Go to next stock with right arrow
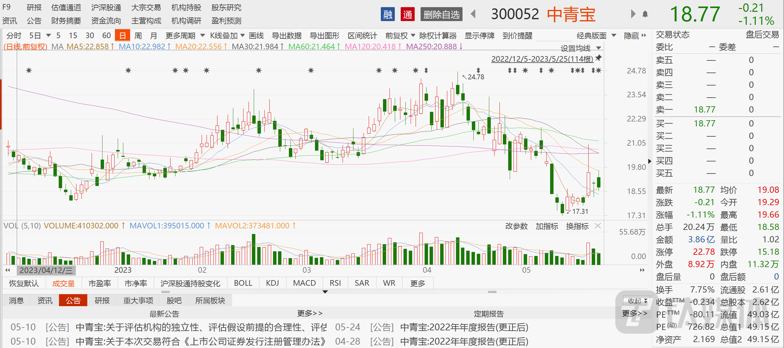Viewport: 784px width, 348px height. [633, 14]
